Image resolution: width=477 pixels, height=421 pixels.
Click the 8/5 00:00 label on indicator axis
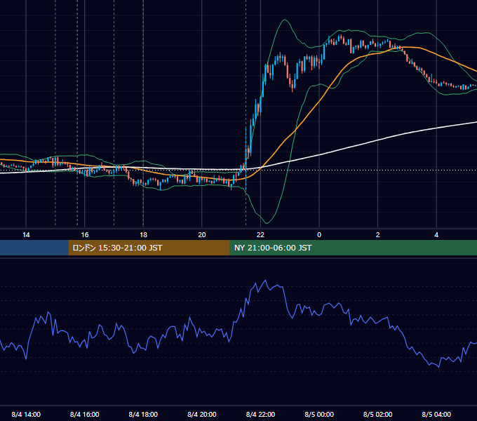coord(319,414)
